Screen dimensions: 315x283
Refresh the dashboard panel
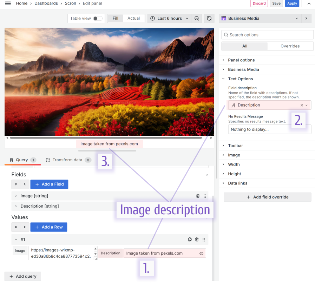click(209, 19)
